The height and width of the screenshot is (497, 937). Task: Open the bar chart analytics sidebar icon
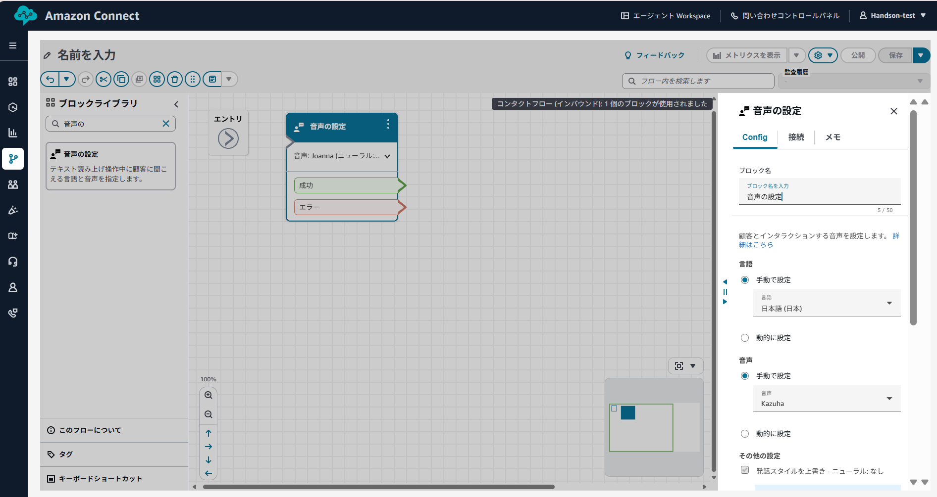[x=13, y=133]
